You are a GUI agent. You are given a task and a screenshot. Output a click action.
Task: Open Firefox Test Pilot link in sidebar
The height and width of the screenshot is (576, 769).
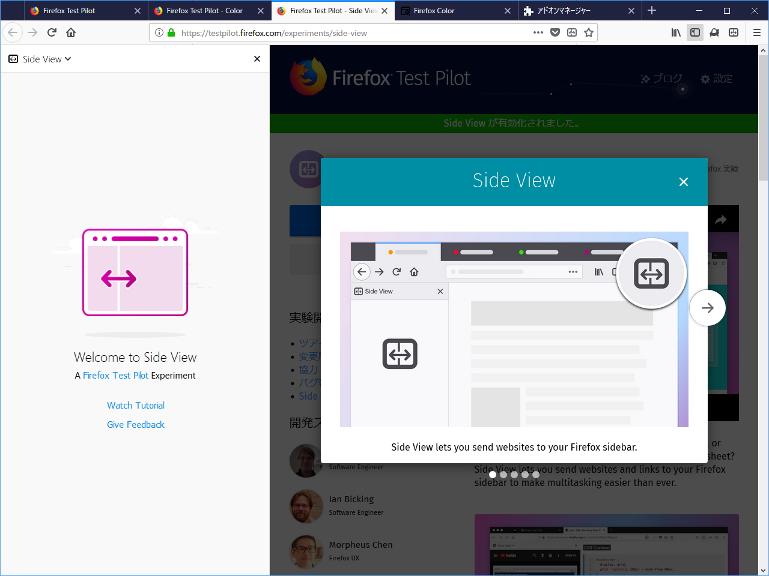pos(116,376)
